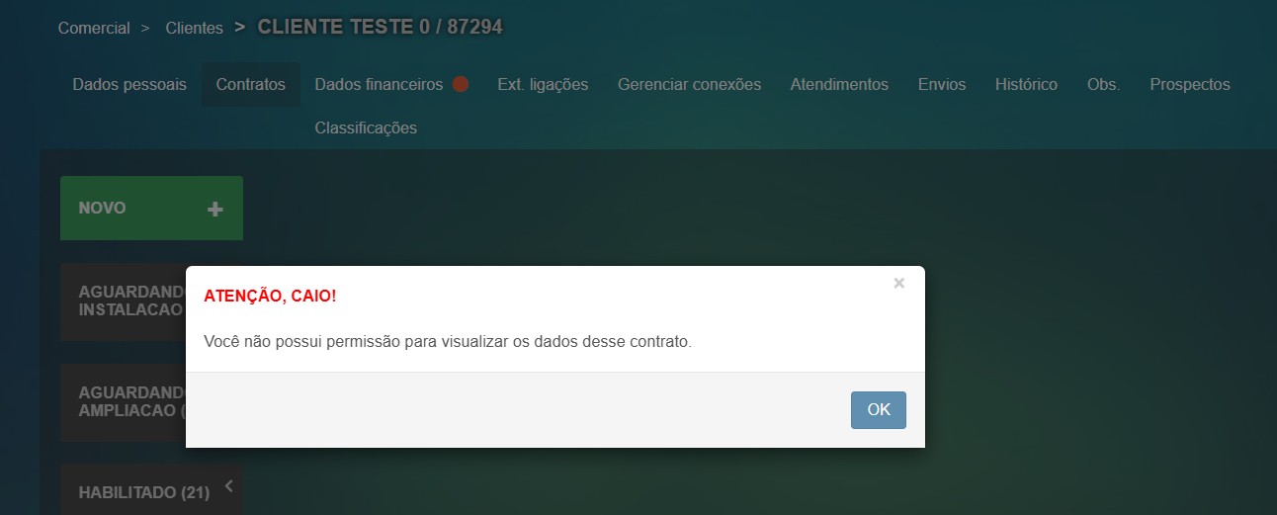Viewport: 1277px width, 515px height.
Task: Confirm the warning with OK button
Action: coord(879,410)
